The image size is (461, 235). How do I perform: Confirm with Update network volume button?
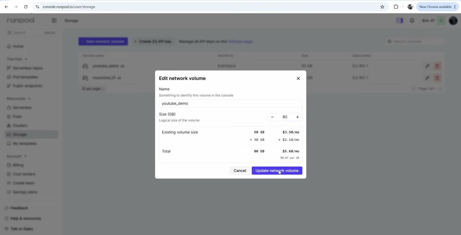[x=277, y=171]
